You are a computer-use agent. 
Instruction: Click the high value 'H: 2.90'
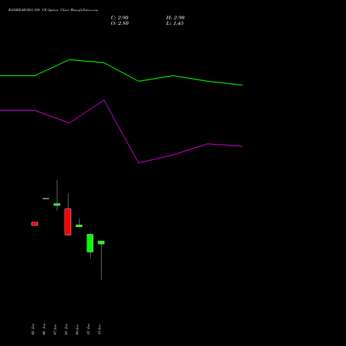click(175, 18)
